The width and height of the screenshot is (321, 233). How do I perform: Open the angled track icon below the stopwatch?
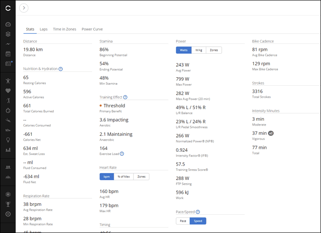tap(8, 120)
